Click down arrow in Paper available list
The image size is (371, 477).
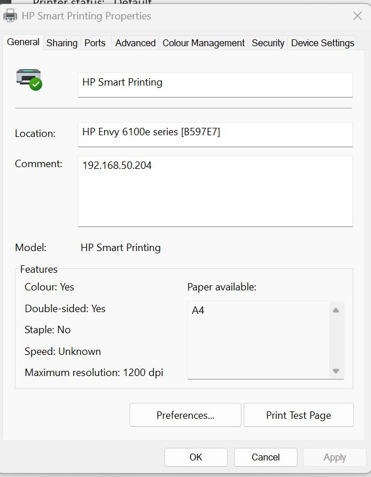[x=336, y=371]
